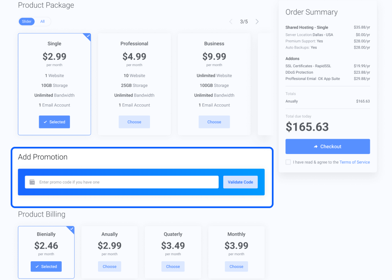This screenshot has width=392, height=280.
Task: Click 'SSL Certificates - RapidSSL' addon row
Action: [x=328, y=66]
